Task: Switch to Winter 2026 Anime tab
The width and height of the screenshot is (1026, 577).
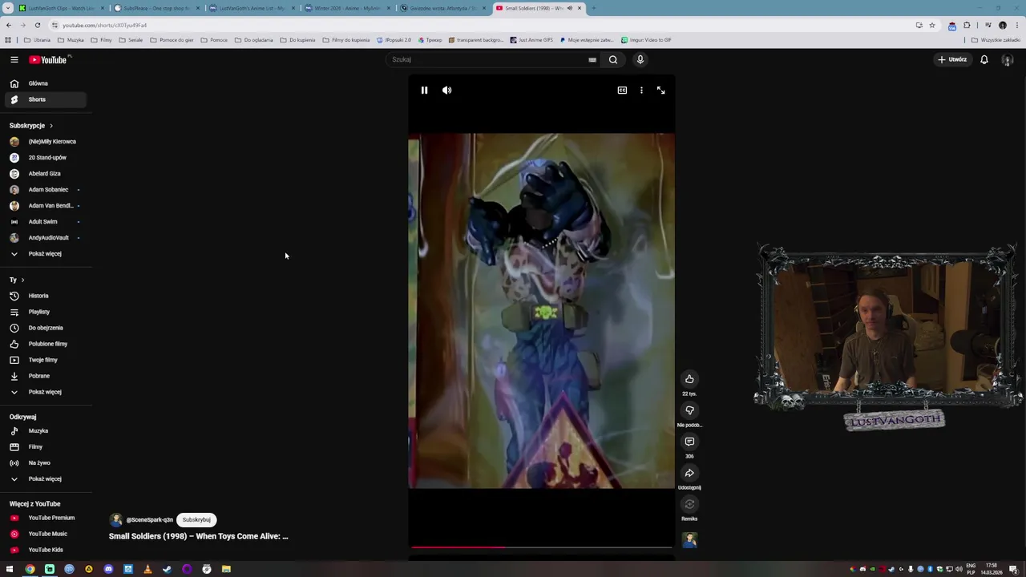Action: pyautogui.click(x=346, y=8)
